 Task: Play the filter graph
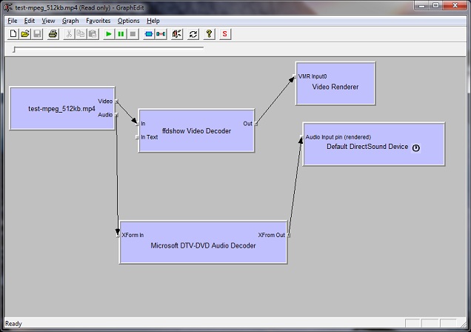click(109, 34)
